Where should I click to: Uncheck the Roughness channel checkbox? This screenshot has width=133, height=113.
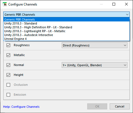coord(8,45)
